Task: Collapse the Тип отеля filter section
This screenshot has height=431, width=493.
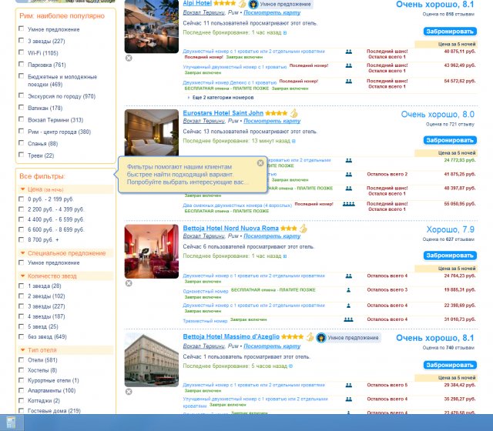Action: (22, 349)
